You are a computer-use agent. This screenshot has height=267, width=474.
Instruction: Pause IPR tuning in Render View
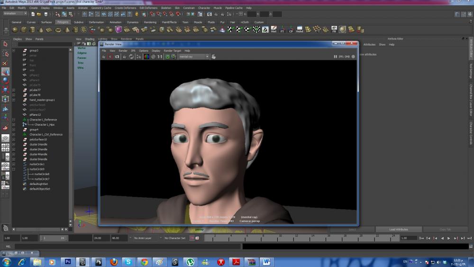[x=336, y=56]
